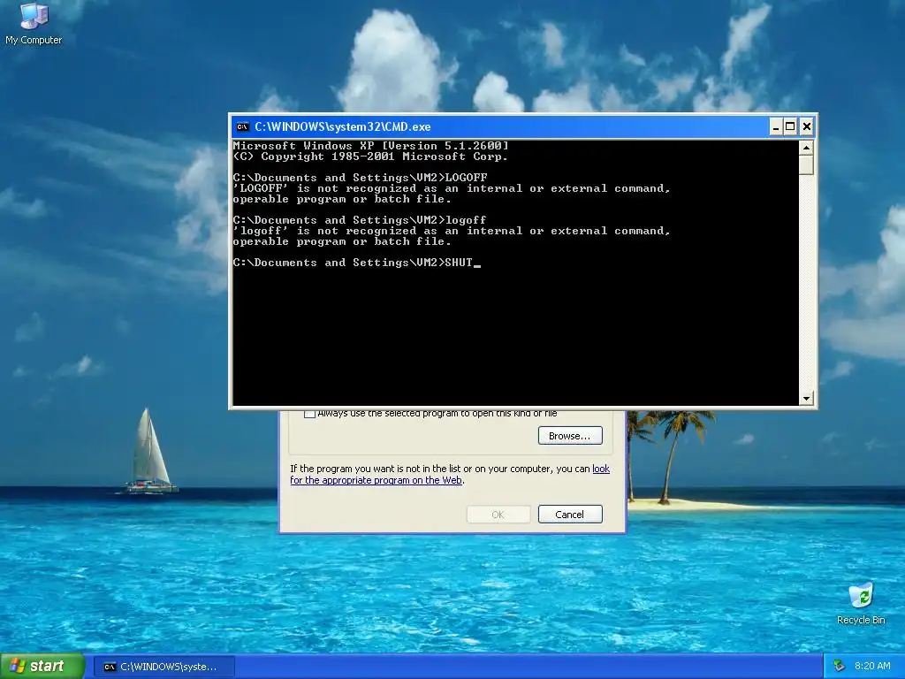This screenshot has width=905, height=679.
Task: Click the Start button
Action: pyautogui.click(x=42, y=666)
